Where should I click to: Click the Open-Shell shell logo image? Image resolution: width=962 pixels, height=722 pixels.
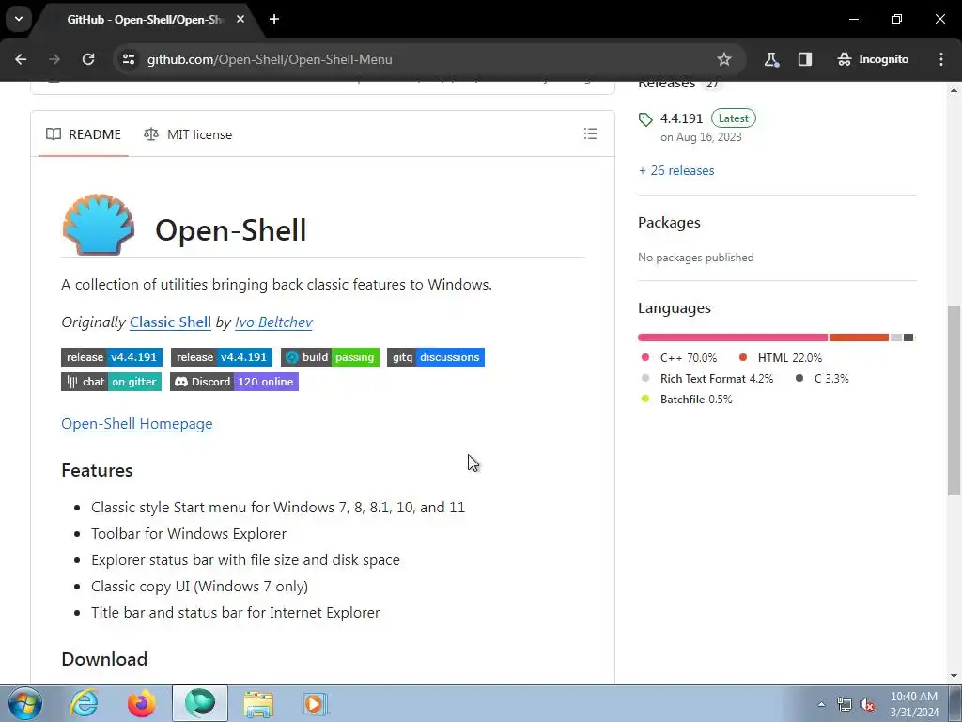point(98,225)
